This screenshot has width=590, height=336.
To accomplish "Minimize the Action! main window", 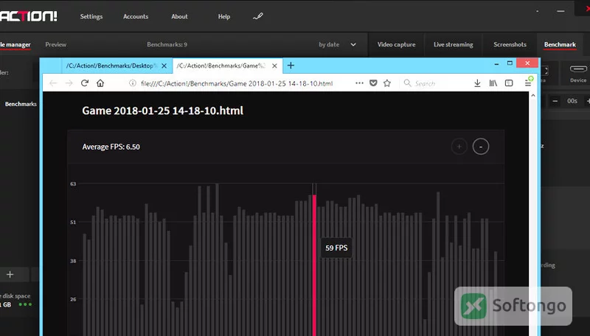I will tap(560, 11).
